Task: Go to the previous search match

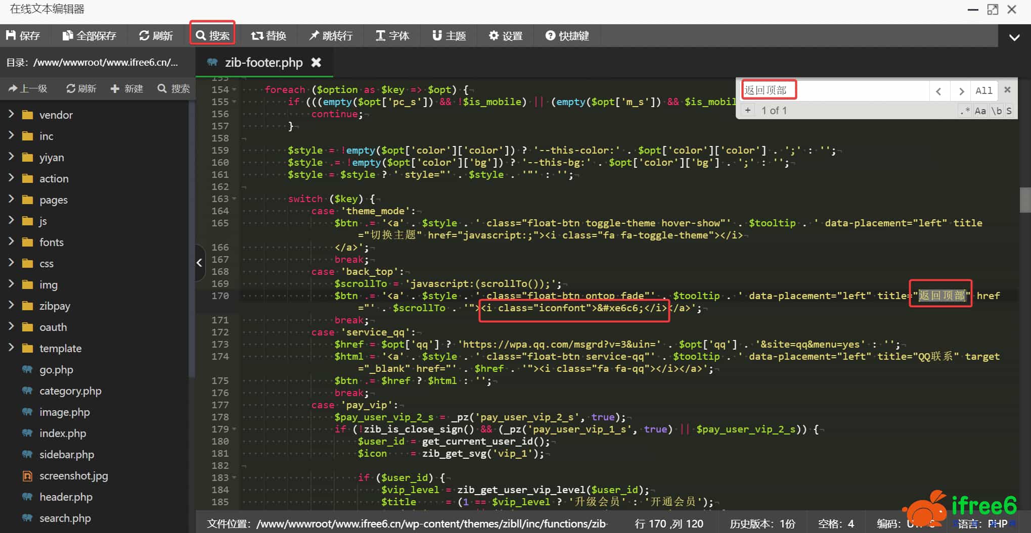Action: [938, 91]
